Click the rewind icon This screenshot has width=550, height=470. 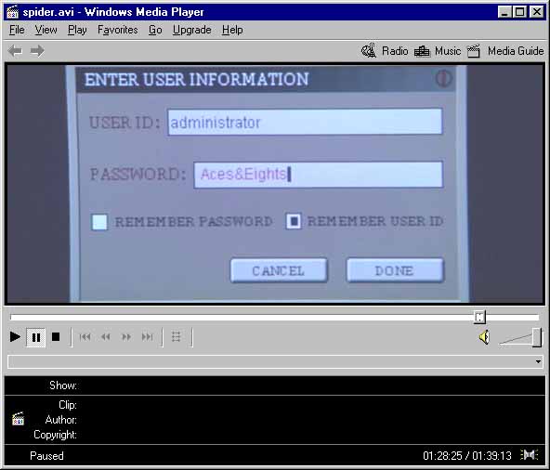click(106, 337)
